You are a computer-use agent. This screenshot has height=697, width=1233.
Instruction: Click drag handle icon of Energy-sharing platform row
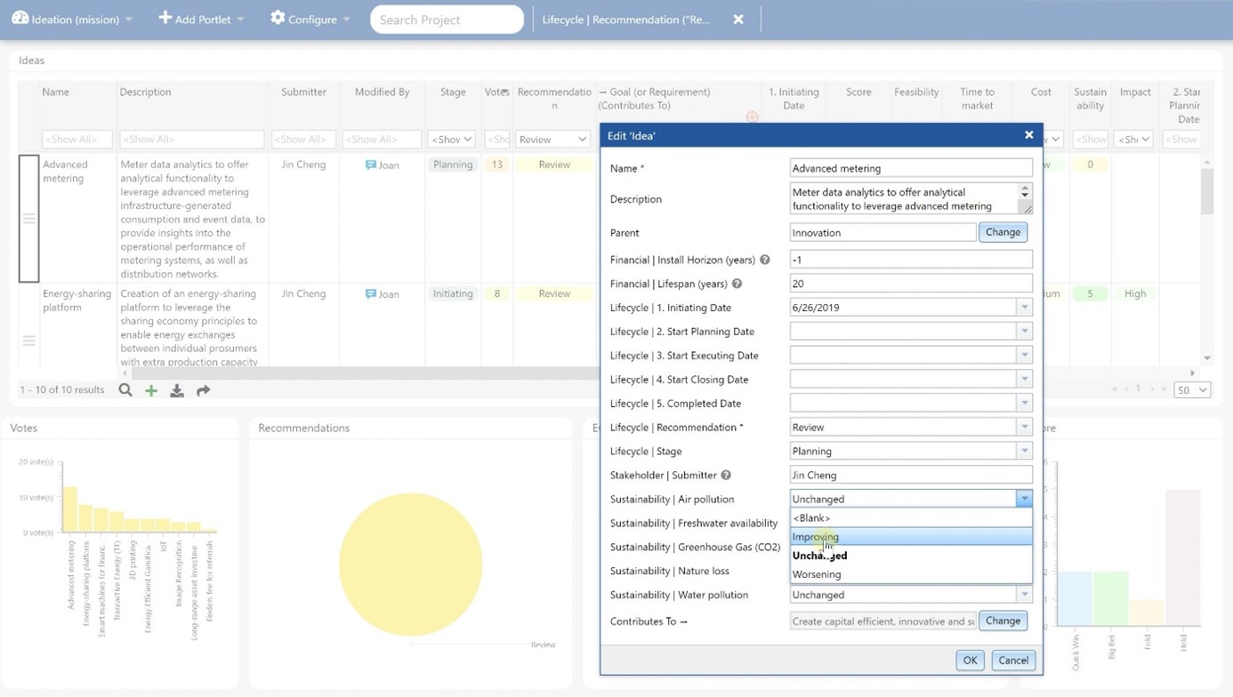pos(28,340)
